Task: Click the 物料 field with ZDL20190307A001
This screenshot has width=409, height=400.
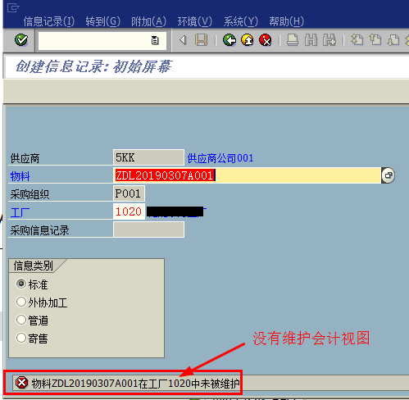Action: pyautogui.click(x=247, y=175)
